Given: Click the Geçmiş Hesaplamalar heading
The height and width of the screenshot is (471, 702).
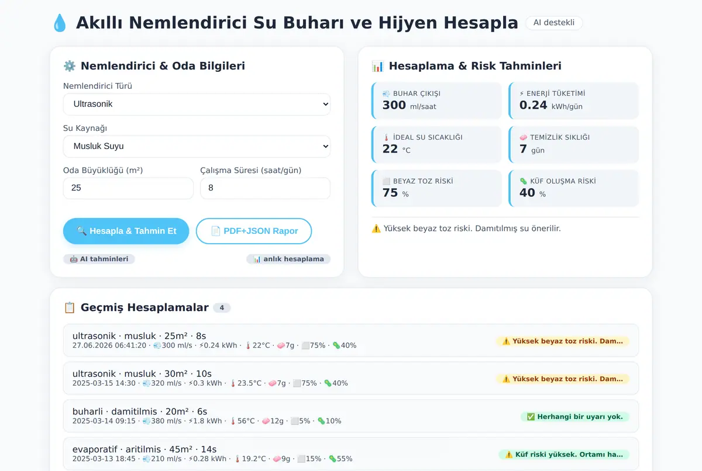Looking at the screenshot, I should (144, 307).
